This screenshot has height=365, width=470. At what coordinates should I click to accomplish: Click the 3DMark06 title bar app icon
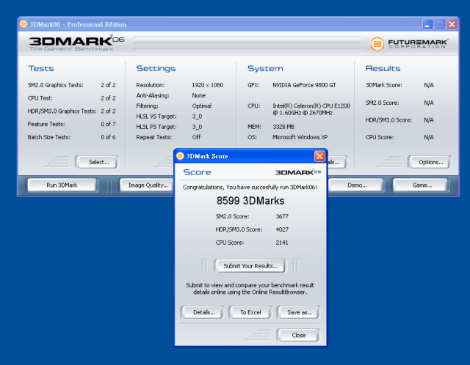(x=23, y=24)
